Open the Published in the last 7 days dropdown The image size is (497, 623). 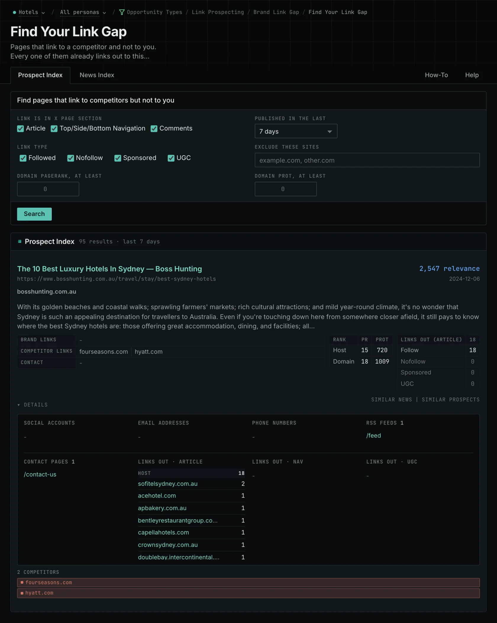point(296,131)
